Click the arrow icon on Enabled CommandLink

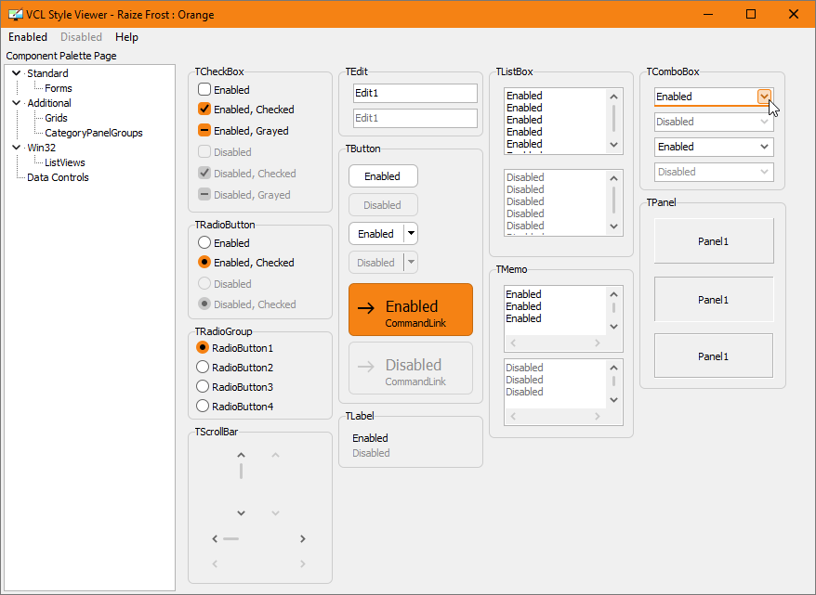pos(366,308)
